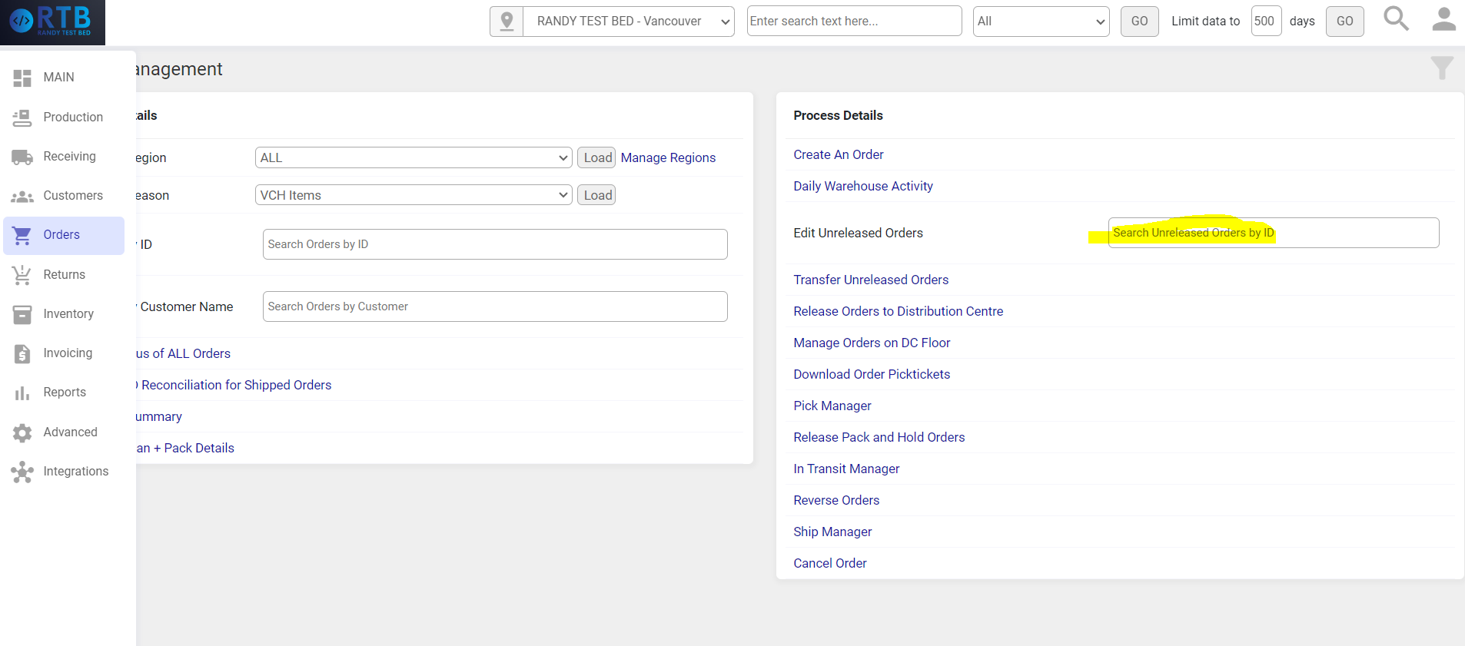The image size is (1465, 646).
Task: Click the Inventory box icon
Action: (22, 314)
